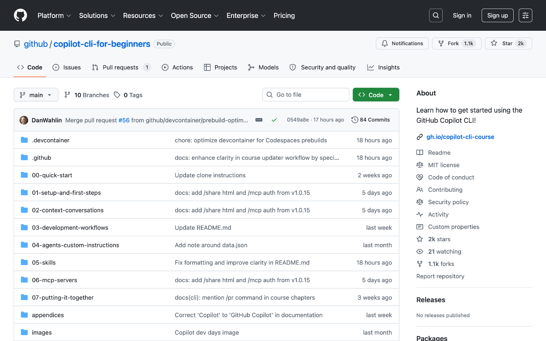
Task: Click the github owner link in breadcrumb
Action: tap(36, 44)
